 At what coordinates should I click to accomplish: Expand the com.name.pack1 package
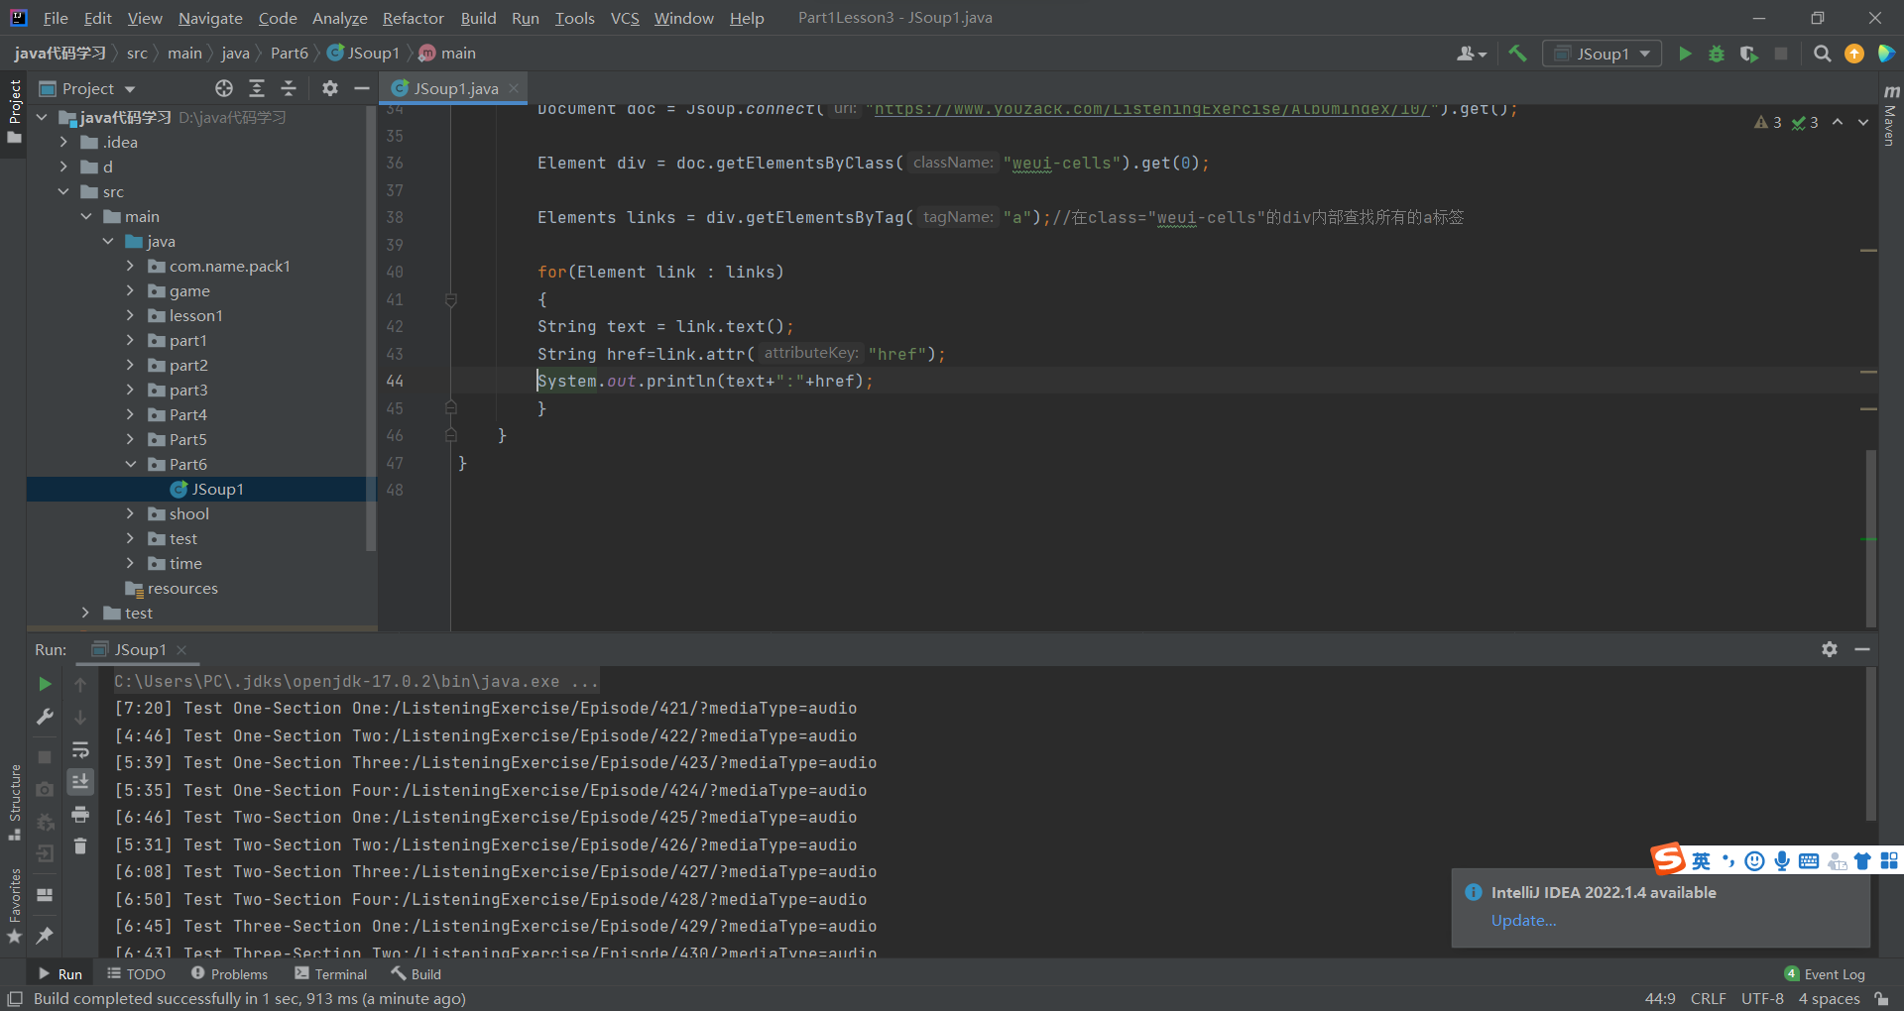131,266
